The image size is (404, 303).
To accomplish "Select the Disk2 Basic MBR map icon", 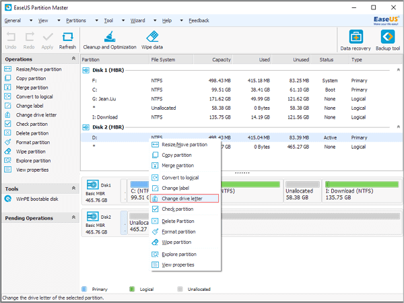I will [x=93, y=216].
